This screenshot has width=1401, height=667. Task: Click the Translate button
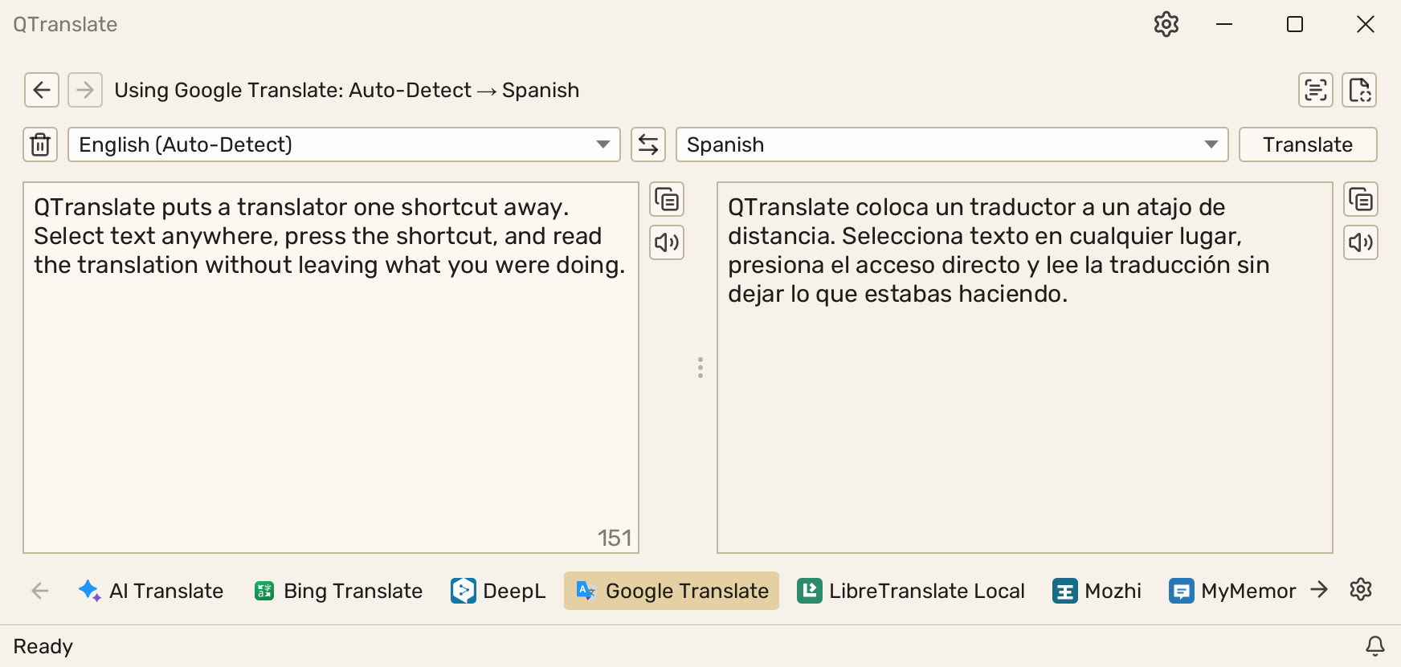pyautogui.click(x=1308, y=144)
